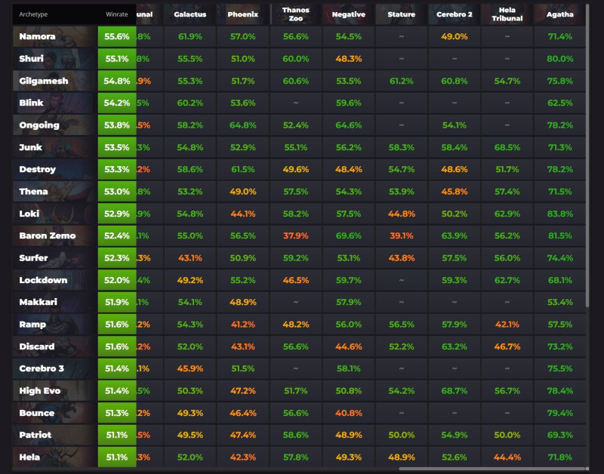This screenshot has height=474, width=604.
Task: Click Loki vs Agatha 83.8% cell
Action: click(559, 214)
